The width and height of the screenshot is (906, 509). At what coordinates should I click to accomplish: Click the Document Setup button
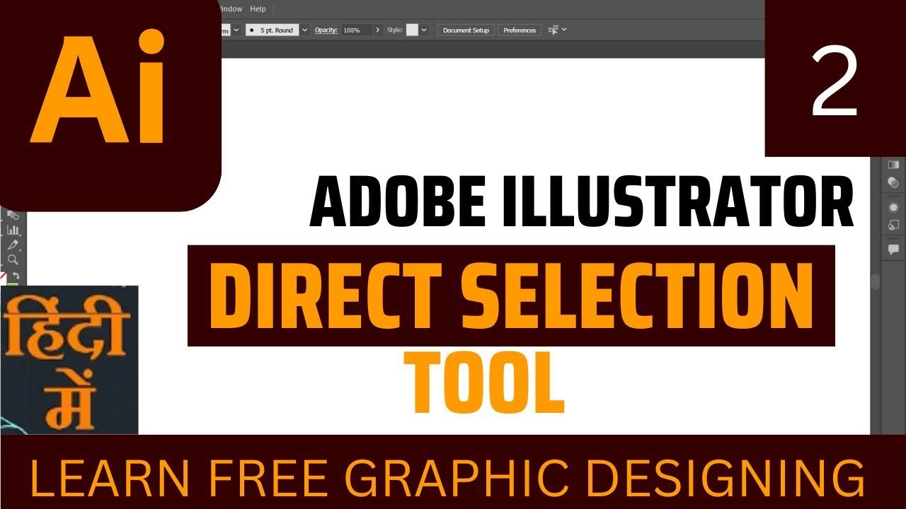pyautogui.click(x=466, y=30)
